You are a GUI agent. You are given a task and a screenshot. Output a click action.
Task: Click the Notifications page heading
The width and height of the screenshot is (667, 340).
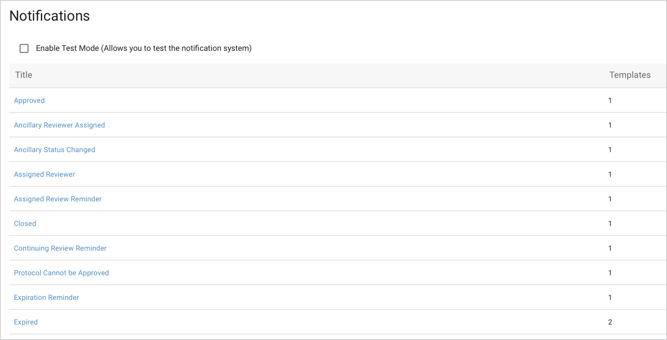coord(49,16)
